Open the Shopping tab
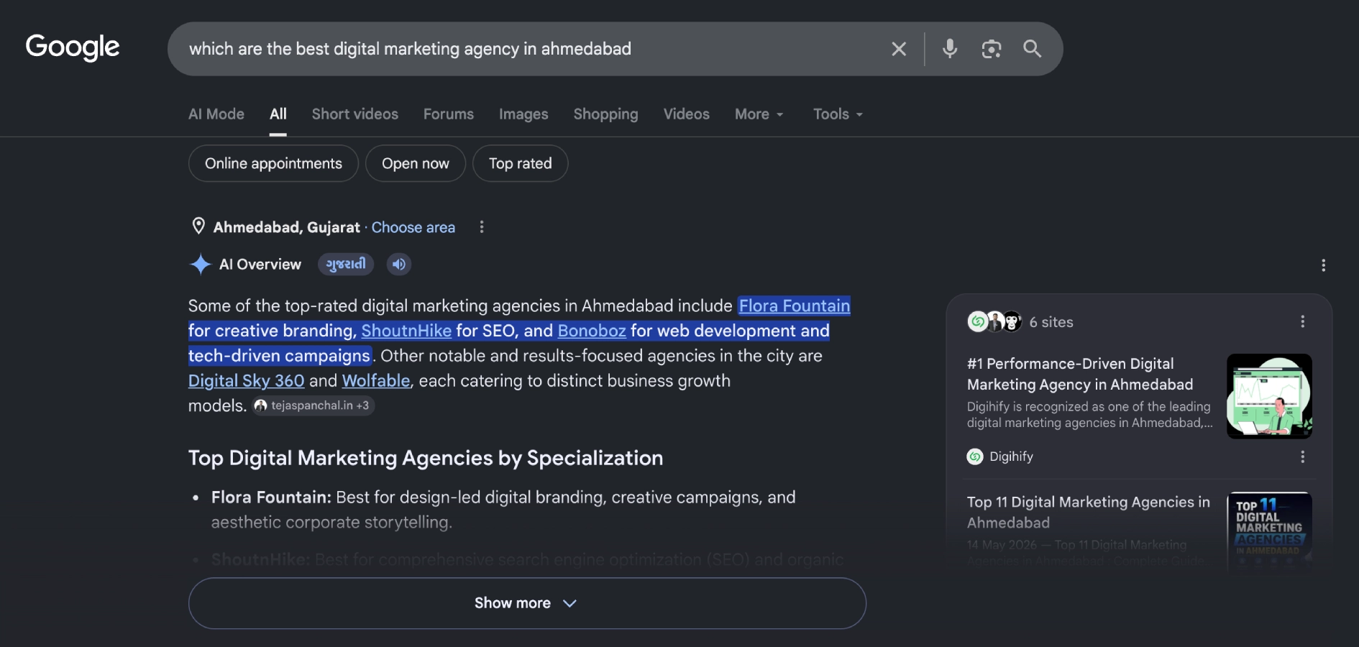Image resolution: width=1359 pixels, height=647 pixels. tap(605, 114)
